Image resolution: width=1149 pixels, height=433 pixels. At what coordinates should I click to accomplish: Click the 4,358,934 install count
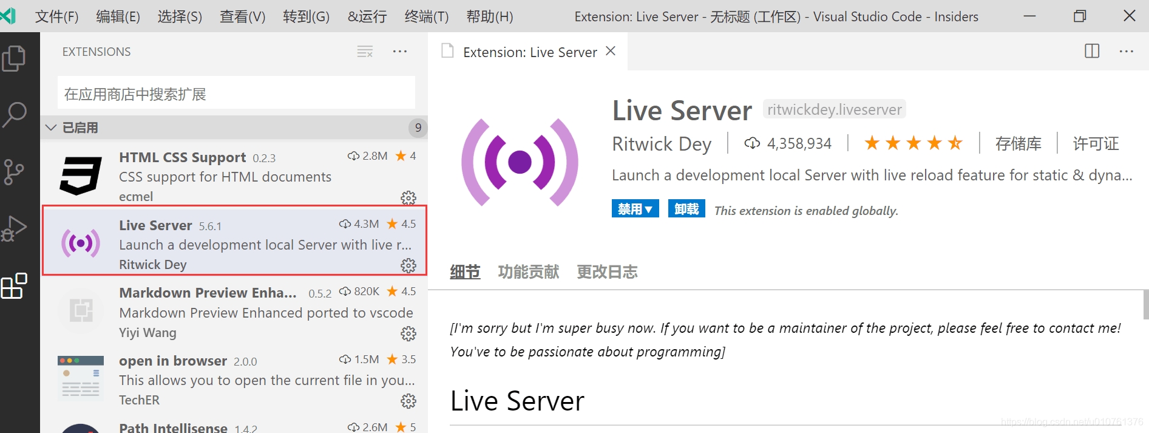coord(788,144)
